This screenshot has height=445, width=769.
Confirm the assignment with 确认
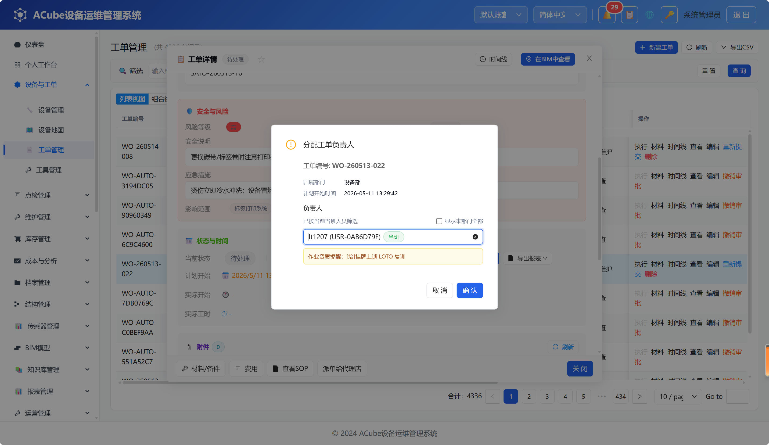click(x=469, y=290)
